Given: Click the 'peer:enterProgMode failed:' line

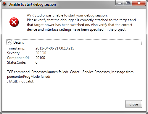Looking at the screenshot, I should (x=29, y=77).
